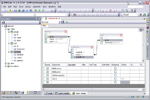Open the Windows menu
The height and width of the screenshot is (100, 150).
click(x=52, y=7)
